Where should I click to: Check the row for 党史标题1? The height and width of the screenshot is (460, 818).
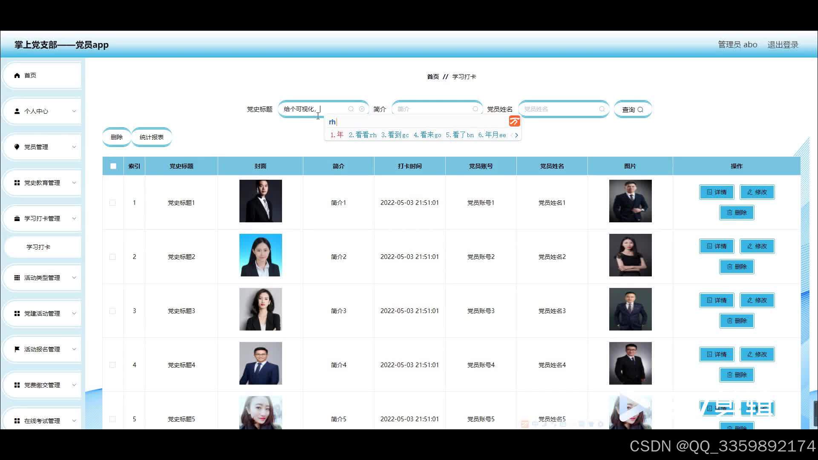tap(112, 203)
